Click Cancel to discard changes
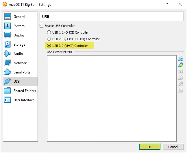Image resolution: width=187 pixels, height=153 pixels. tap(173, 147)
